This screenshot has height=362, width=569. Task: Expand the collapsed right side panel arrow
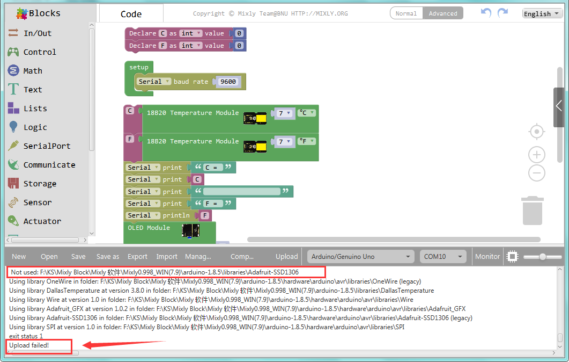click(559, 107)
